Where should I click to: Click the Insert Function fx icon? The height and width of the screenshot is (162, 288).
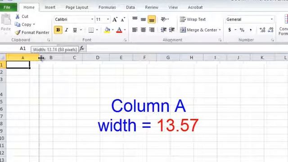point(82,49)
